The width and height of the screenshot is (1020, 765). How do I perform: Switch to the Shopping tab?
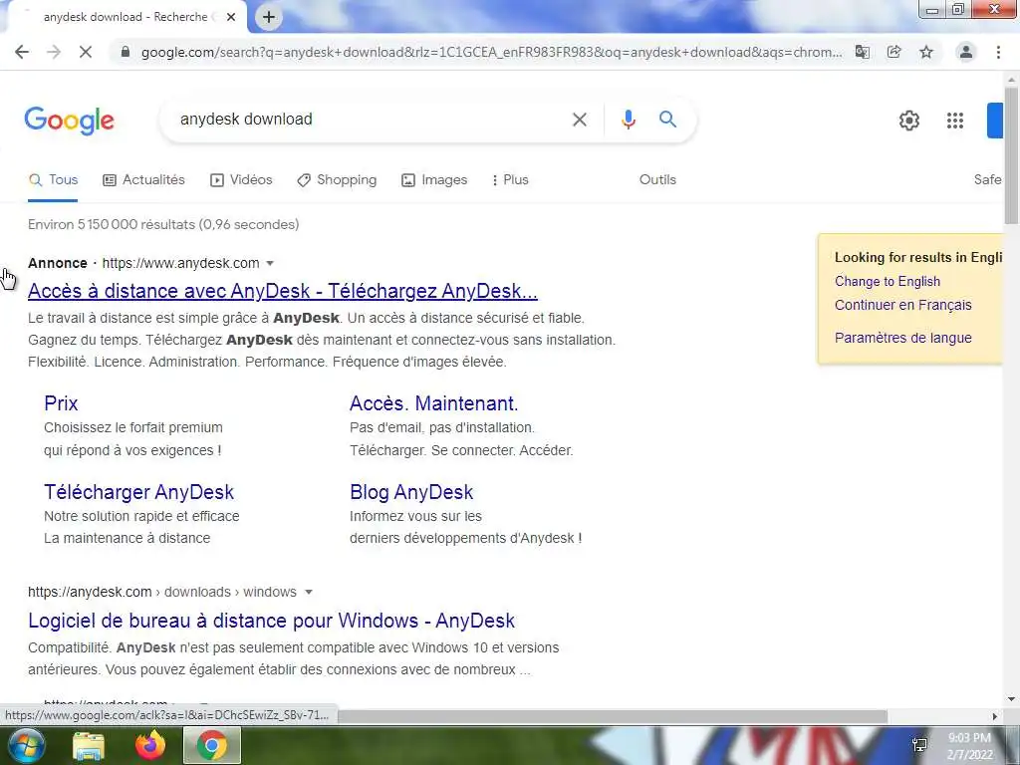[x=337, y=180]
